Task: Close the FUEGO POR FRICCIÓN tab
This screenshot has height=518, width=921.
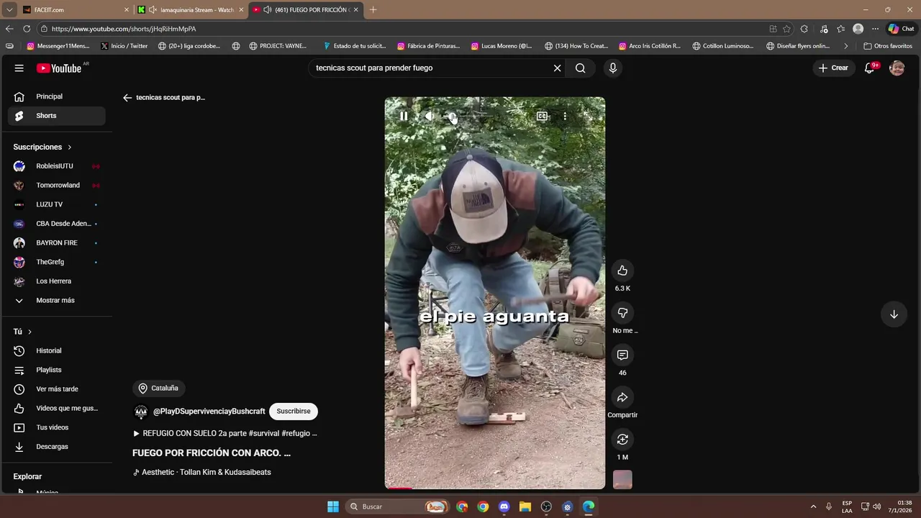Action: [355, 10]
